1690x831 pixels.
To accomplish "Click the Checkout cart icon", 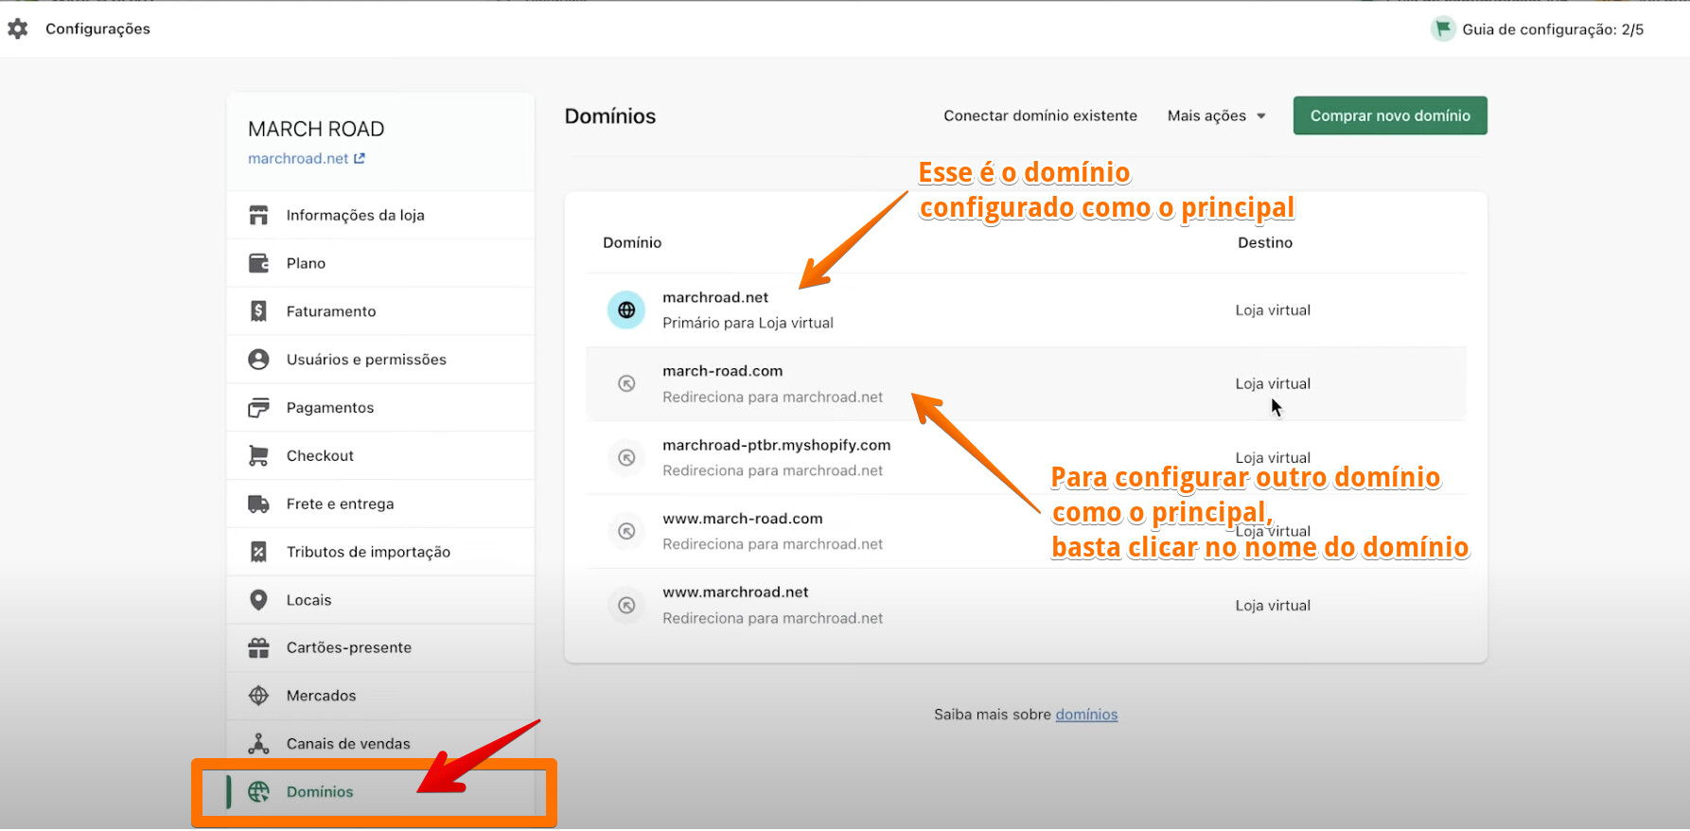I will tap(258, 456).
